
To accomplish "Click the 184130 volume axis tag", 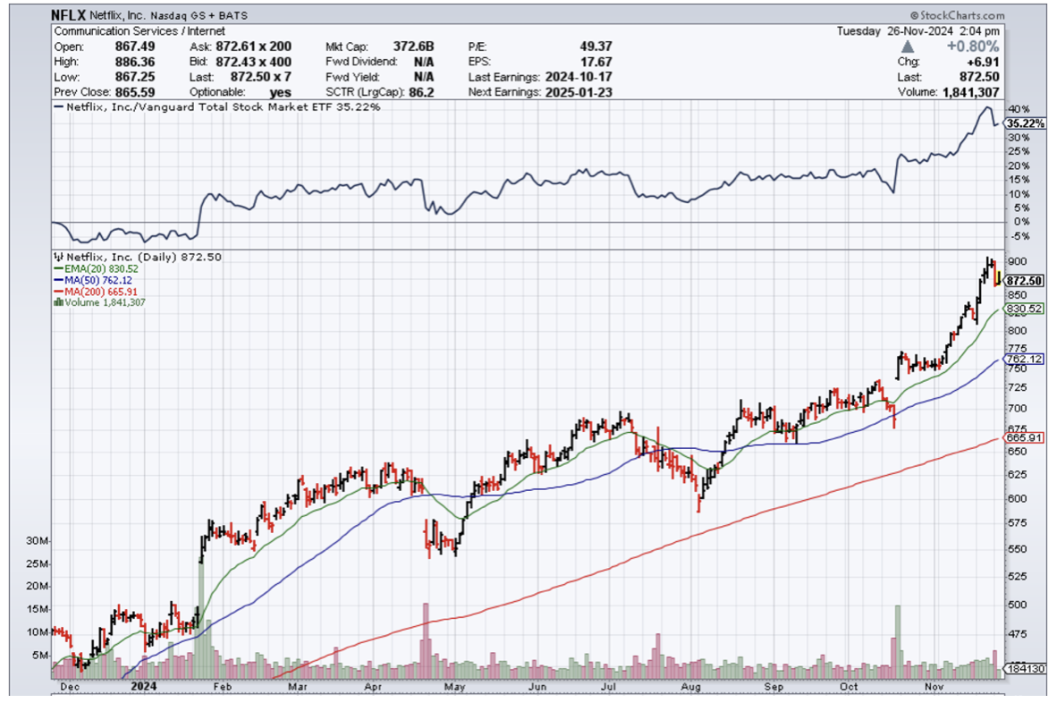I will [1026, 669].
